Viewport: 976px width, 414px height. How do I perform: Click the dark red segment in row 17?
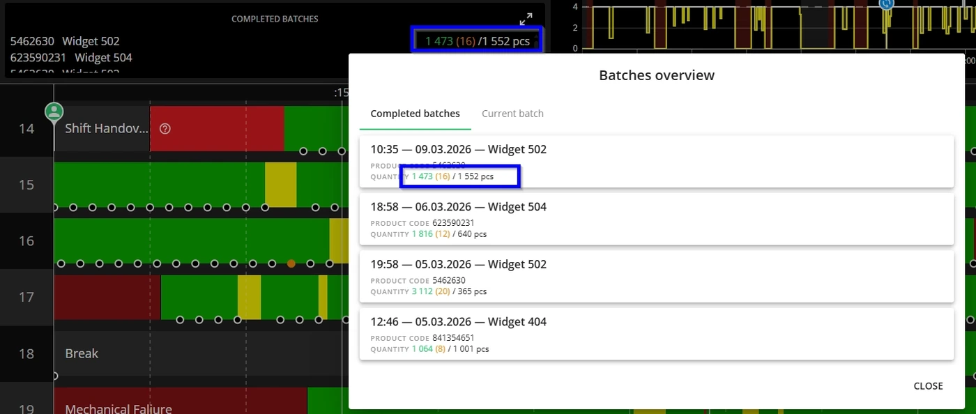107,297
